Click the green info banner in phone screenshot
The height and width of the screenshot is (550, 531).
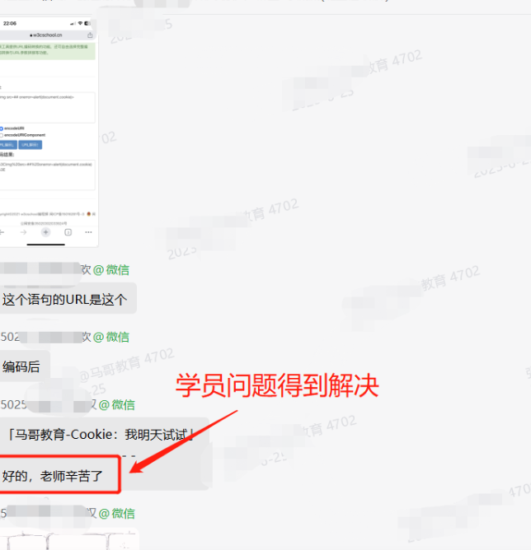coord(48,51)
